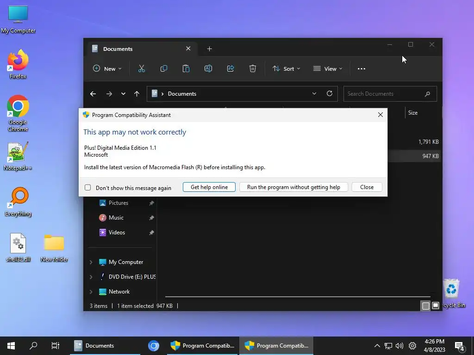This screenshot has height=355, width=474.
Task: Open Firefox desktop shortcut
Action: click(x=18, y=64)
